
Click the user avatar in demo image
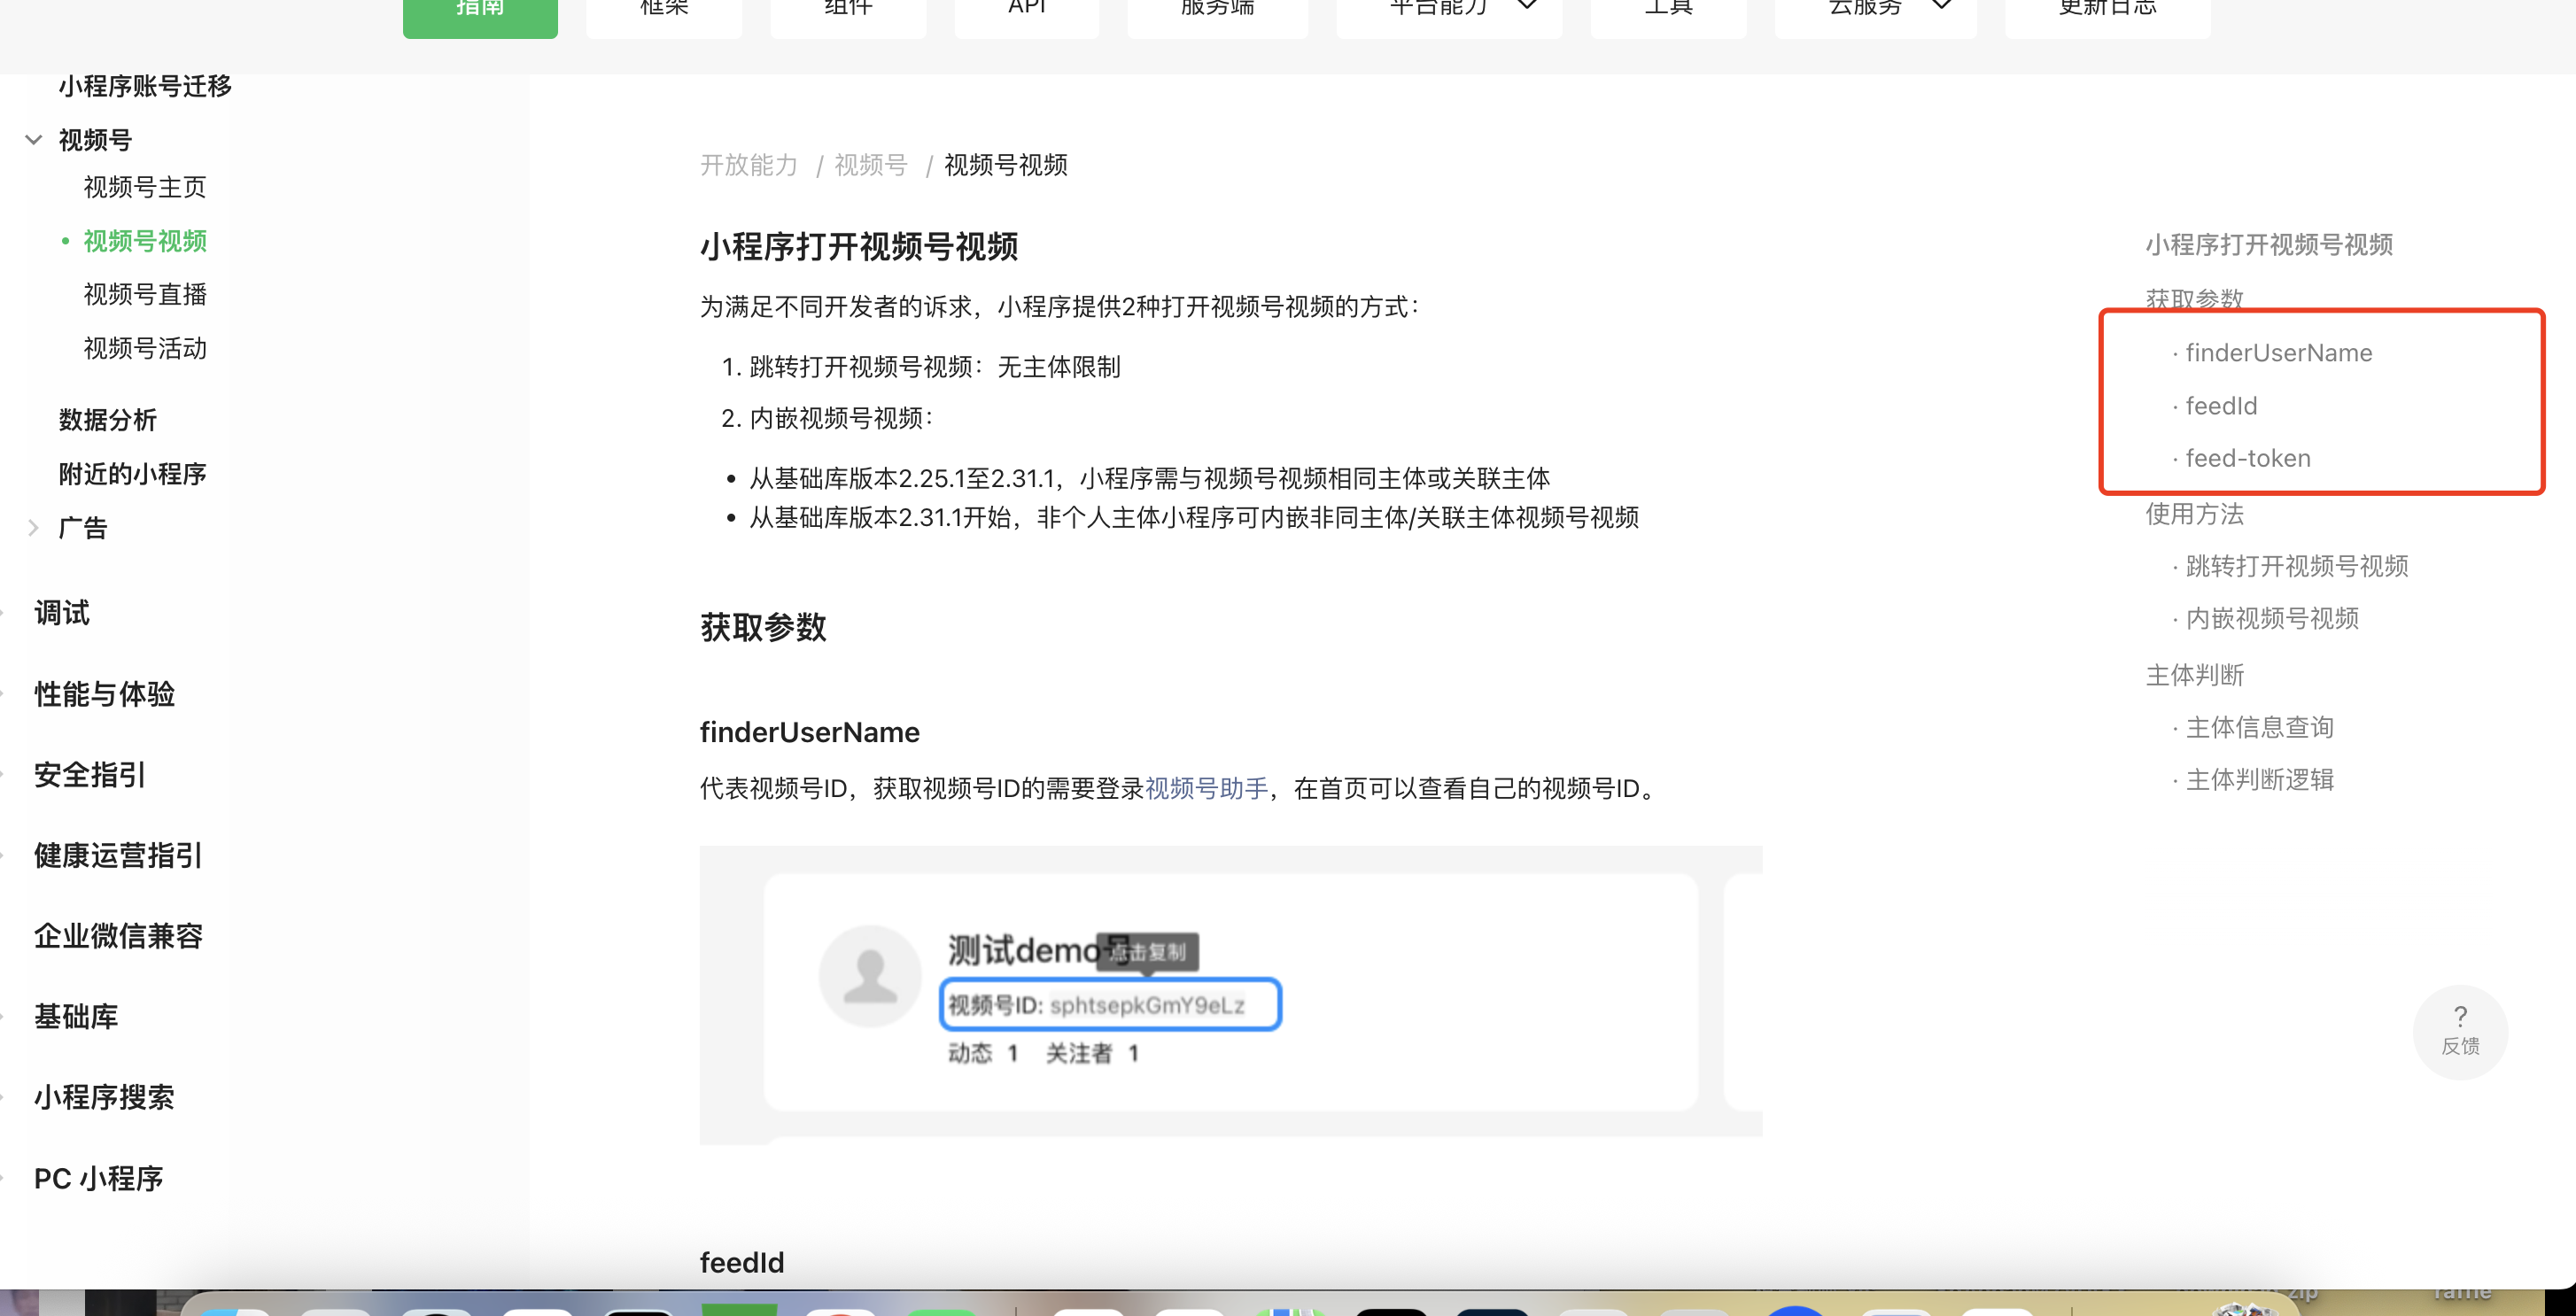point(869,976)
